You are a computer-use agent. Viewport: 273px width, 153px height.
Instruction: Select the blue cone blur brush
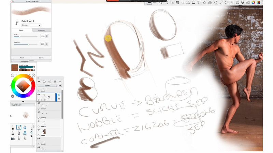25,133
